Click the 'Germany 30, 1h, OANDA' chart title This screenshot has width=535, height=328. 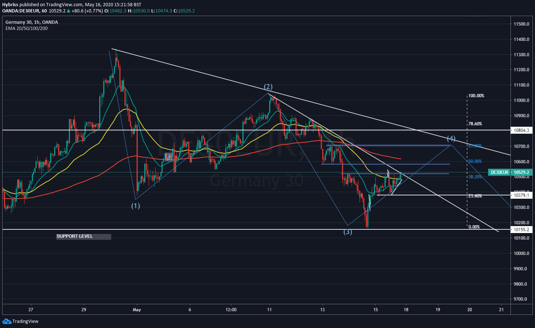[x=31, y=22]
